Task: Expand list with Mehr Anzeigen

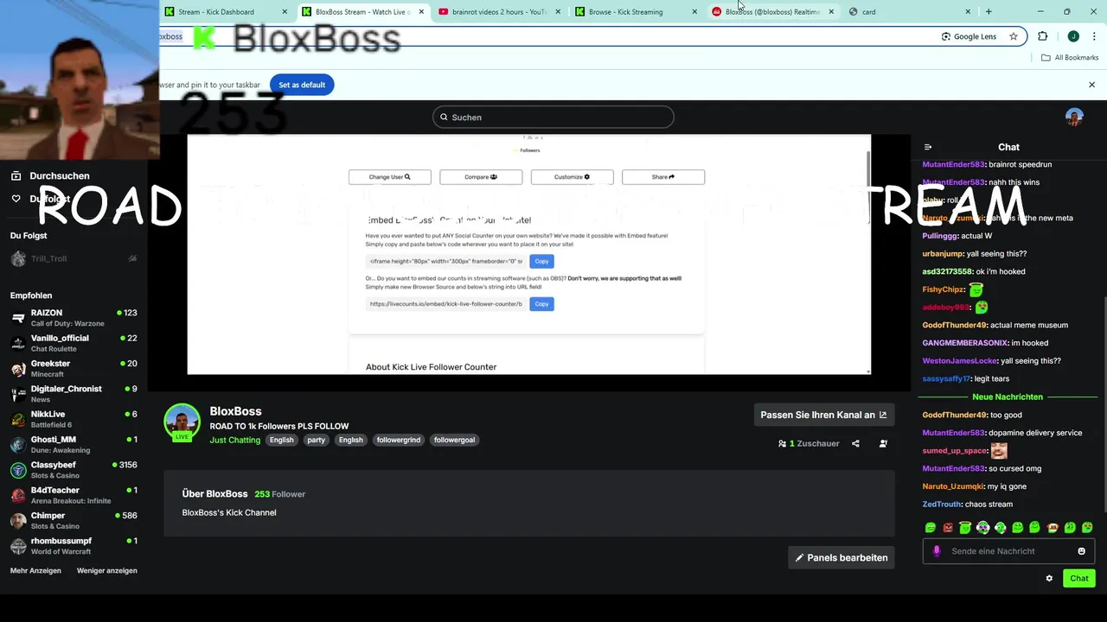Action: click(35, 571)
